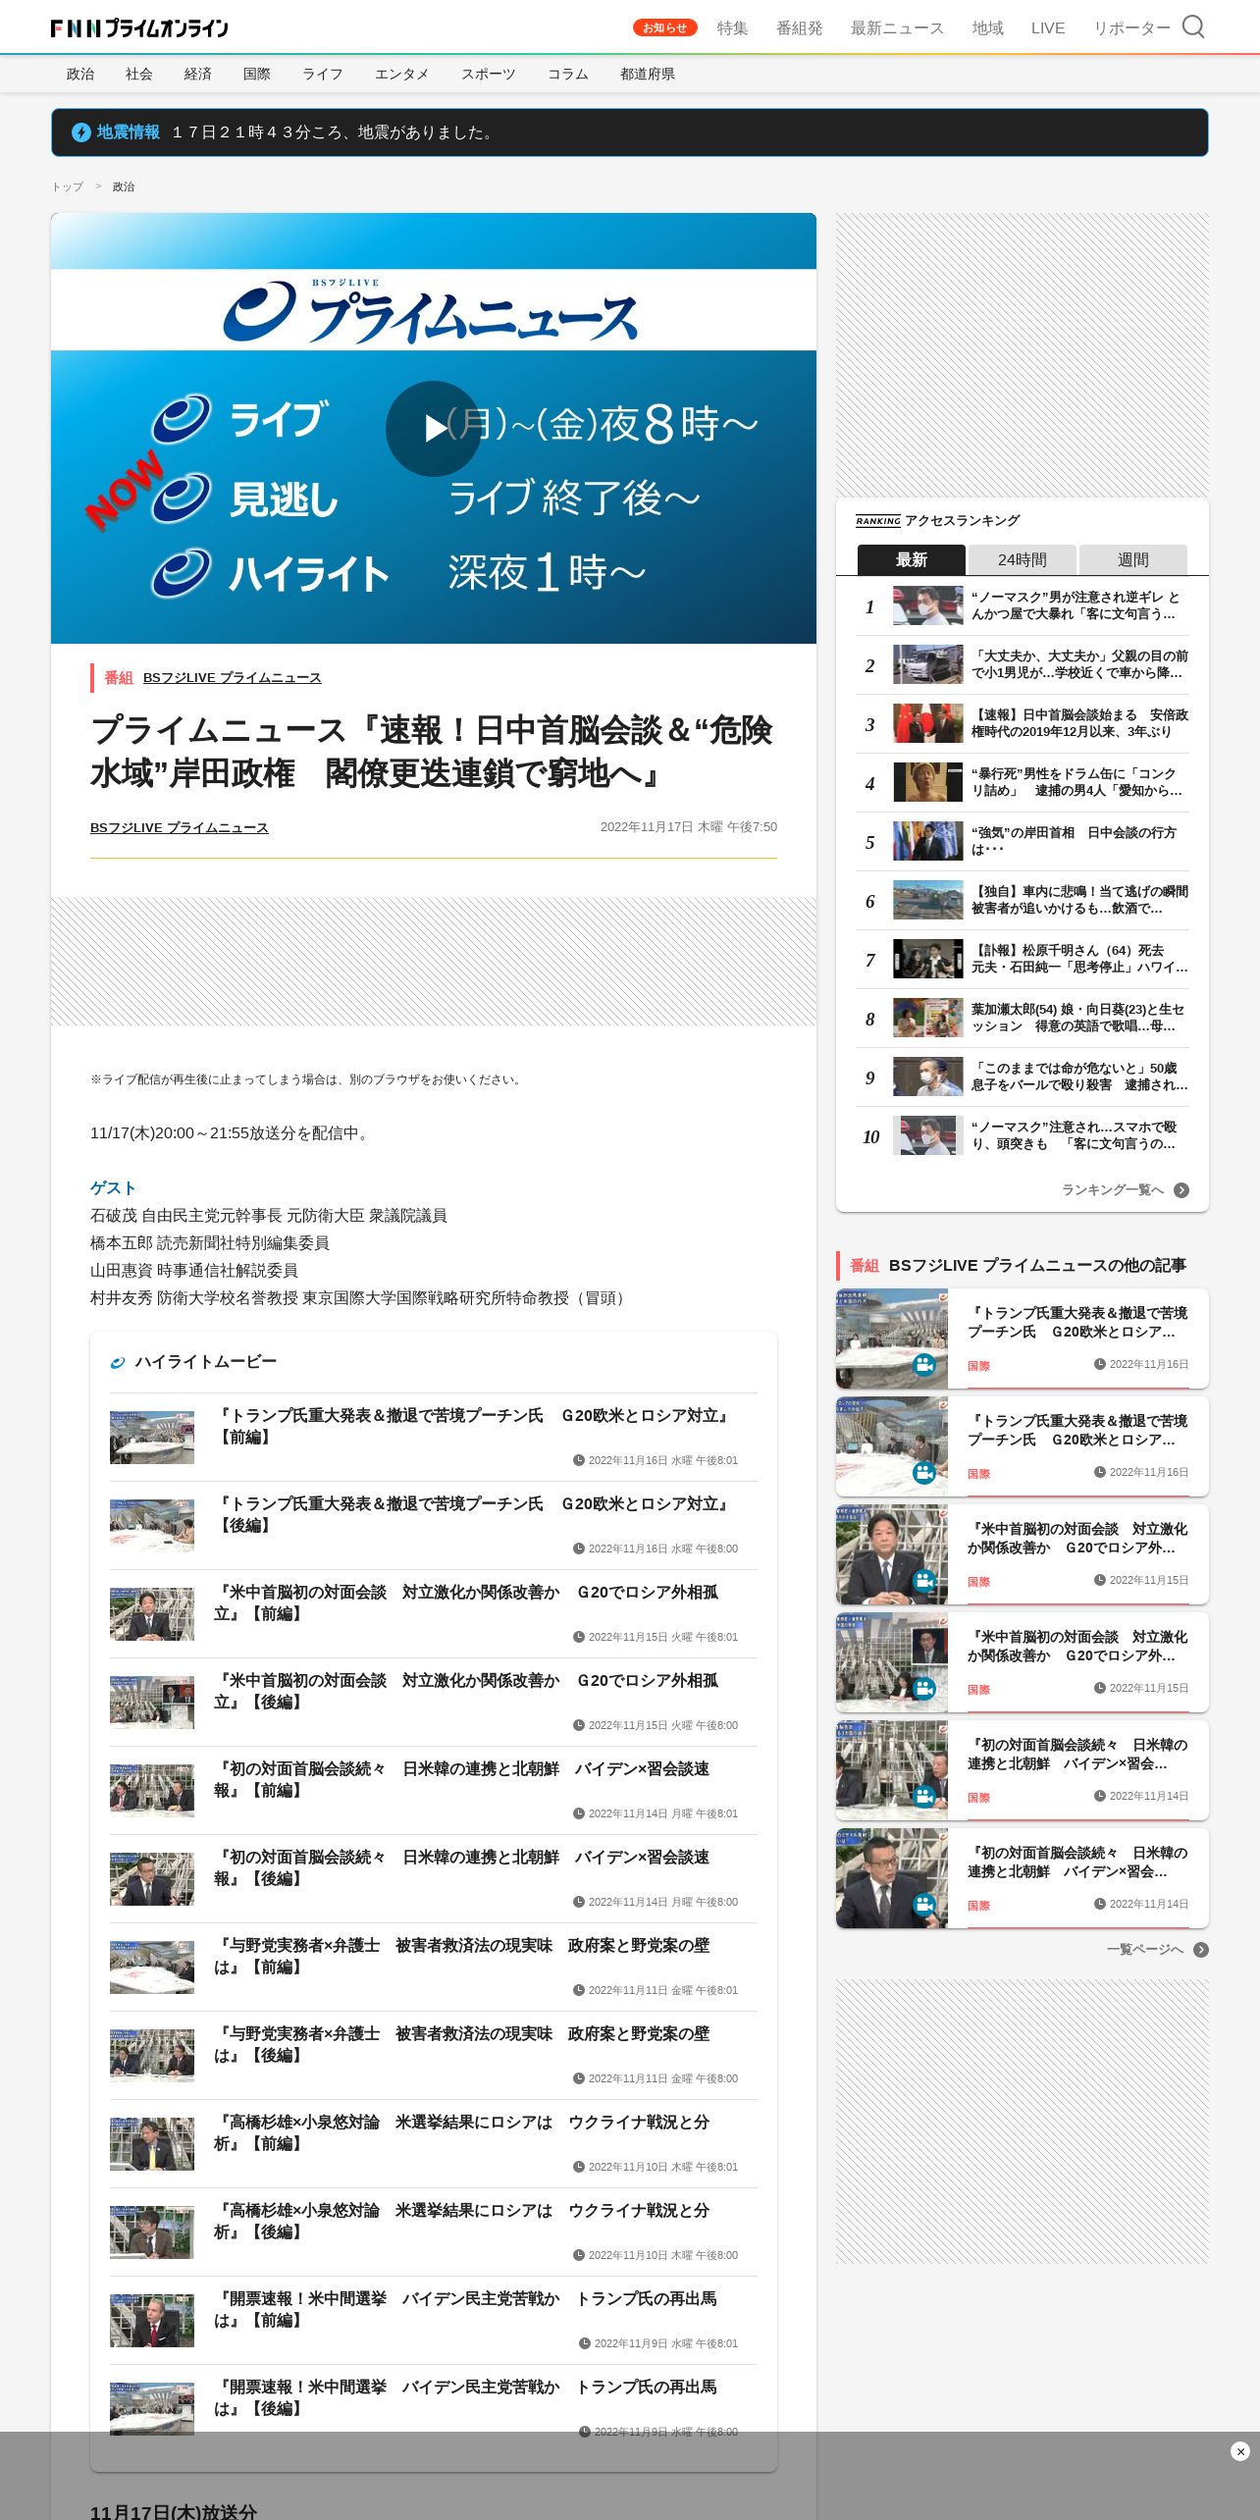Open 番組発 in the top navigation
This screenshot has height=2520, width=1260.
click(799, 28)
